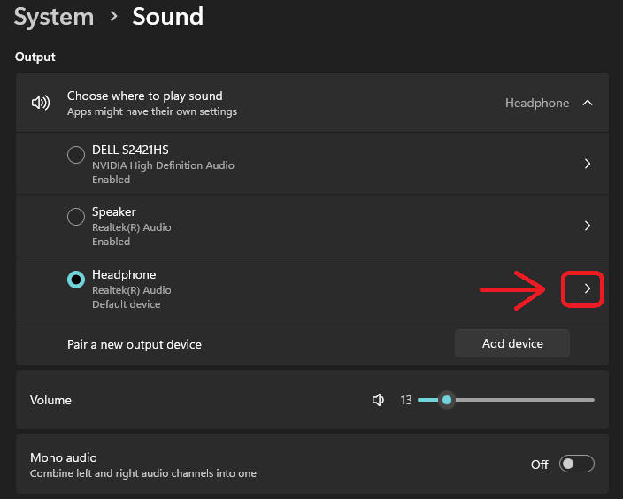Open DELL S2421HS device properties arrow
The height and width of the screenshot is (499, 623).
coord(587,164)
